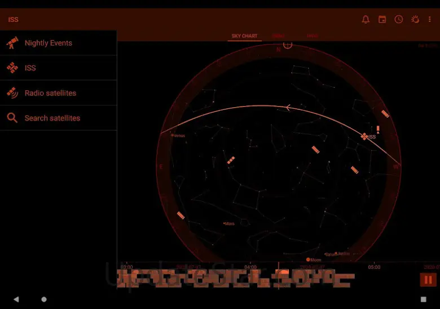Viewport: 440px width, 309px height.
Task: Open notifications bell in top bar
Action: [366, 19]
